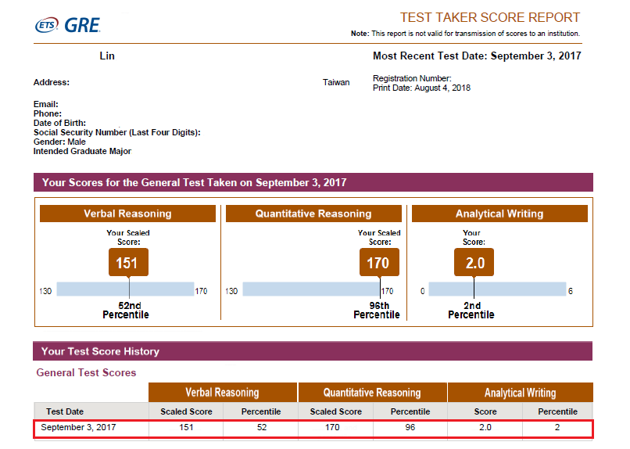Click the Quantitative Reasoning column group in history table
Screen dimensions: 630x449
click(373, 393)
